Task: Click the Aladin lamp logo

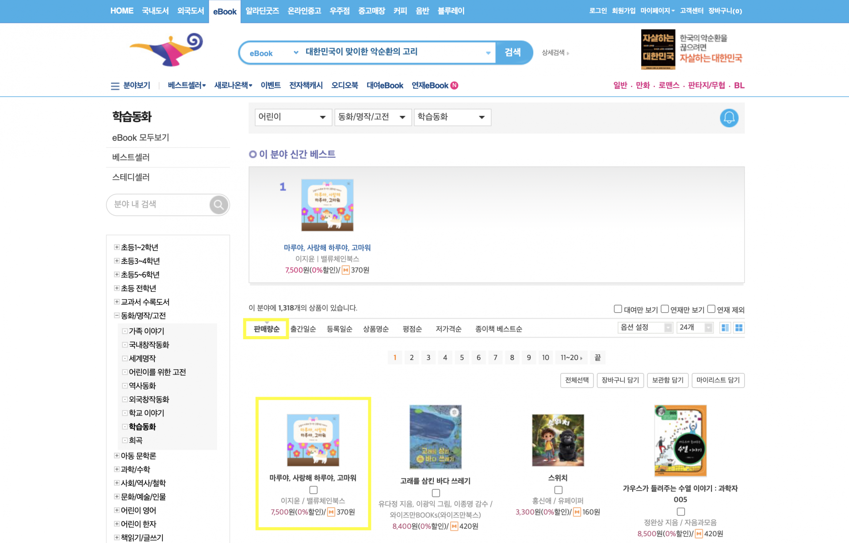Action: pos(166,50)
